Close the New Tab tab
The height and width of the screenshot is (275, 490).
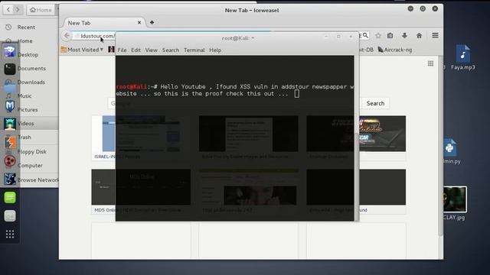click(139, 22)
